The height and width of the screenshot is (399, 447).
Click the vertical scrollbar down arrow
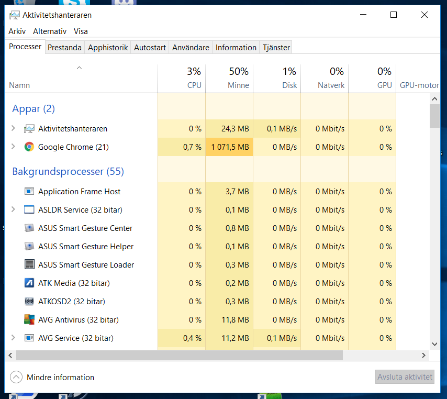[x=434, y=344]
